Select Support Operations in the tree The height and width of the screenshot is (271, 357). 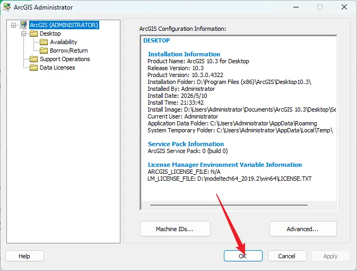[x=65, y=59]
